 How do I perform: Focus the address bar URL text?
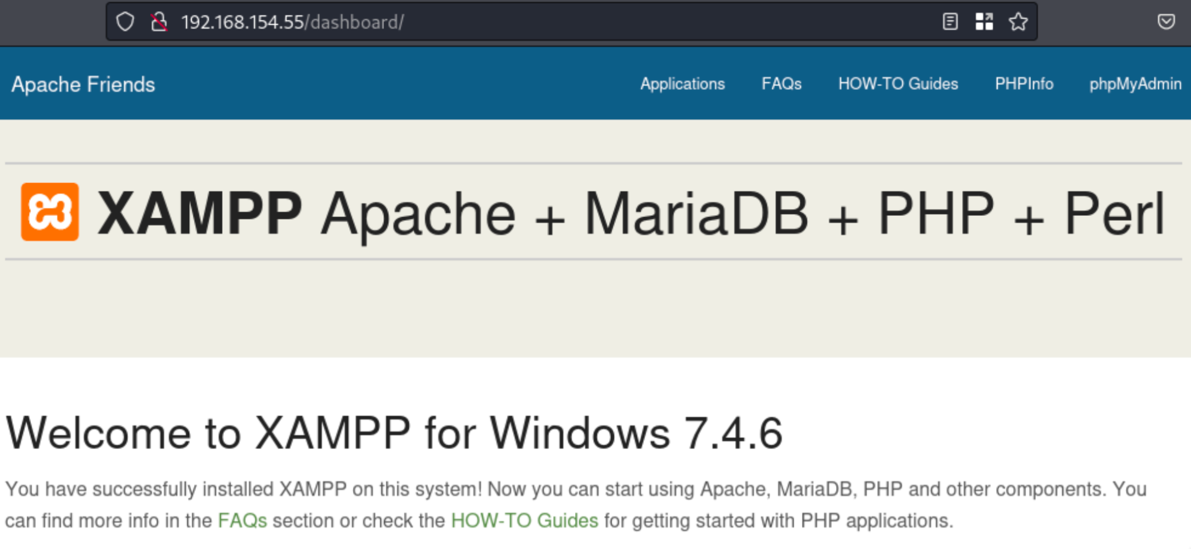pyautogui.click(x=292, y=22)
